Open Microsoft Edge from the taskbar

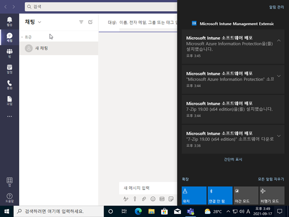[138, 211]
